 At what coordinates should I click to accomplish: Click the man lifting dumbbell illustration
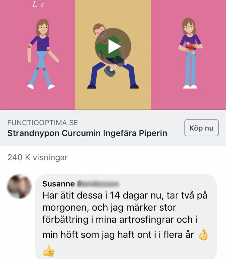113,56
